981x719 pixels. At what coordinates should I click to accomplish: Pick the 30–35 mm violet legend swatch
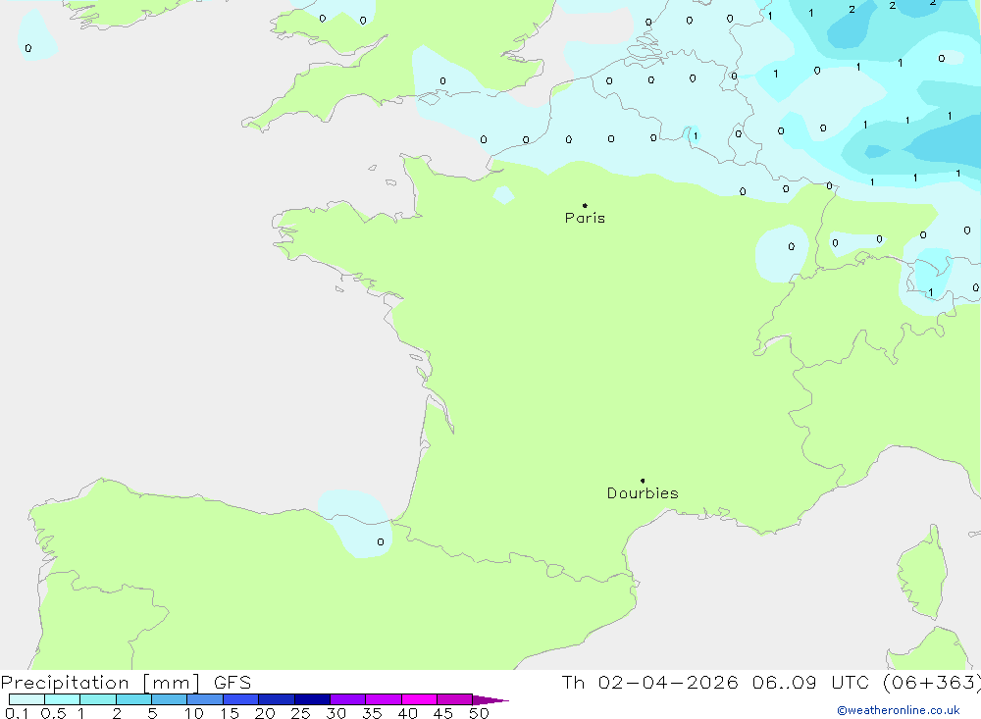tap(348, 699)
